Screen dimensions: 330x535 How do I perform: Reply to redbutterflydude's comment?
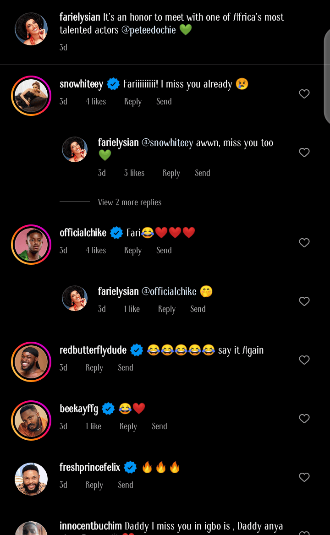(94, 368)
